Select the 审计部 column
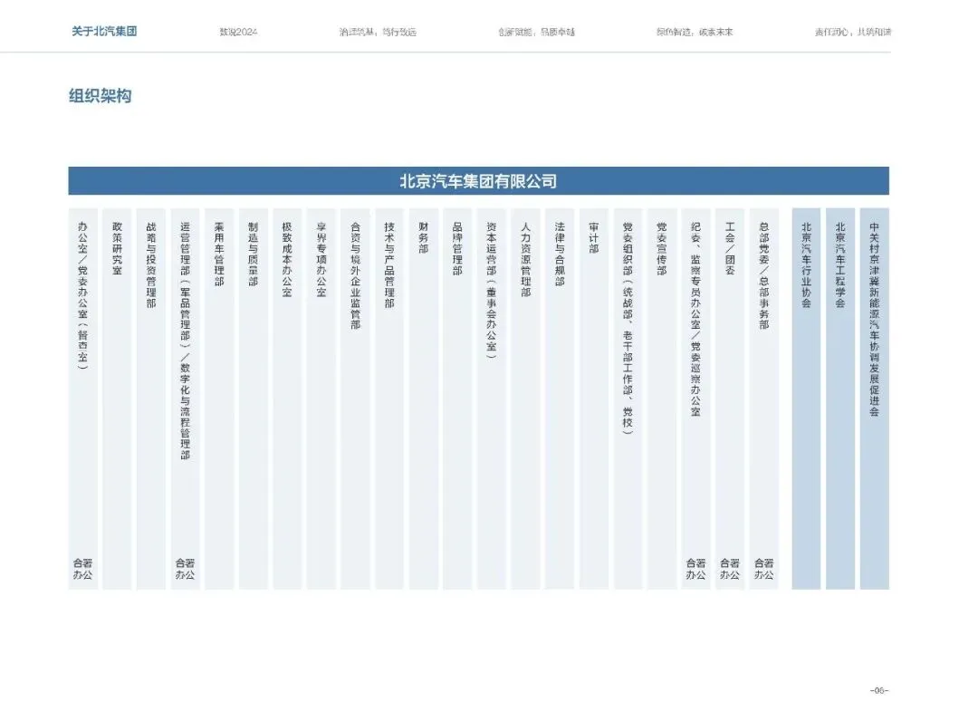Image resolution: width=978 pixels, height=721 pixels. [x=594, y=399]
